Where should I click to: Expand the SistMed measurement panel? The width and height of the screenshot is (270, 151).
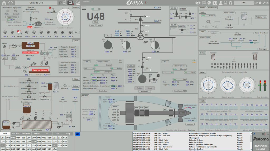131,66
